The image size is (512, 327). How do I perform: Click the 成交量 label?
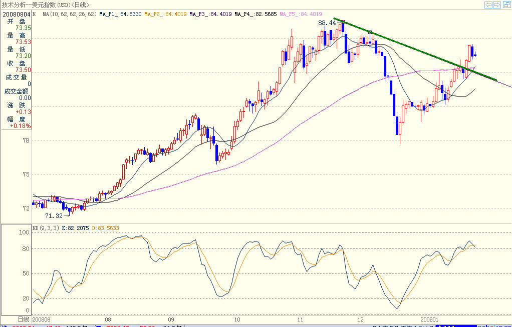click(17, 77)
